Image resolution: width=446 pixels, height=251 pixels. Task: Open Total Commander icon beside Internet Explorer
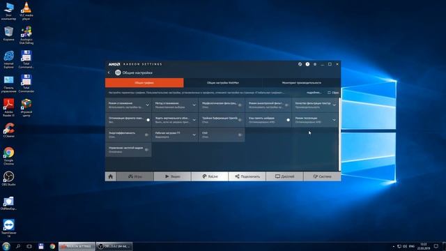point(26,60)
